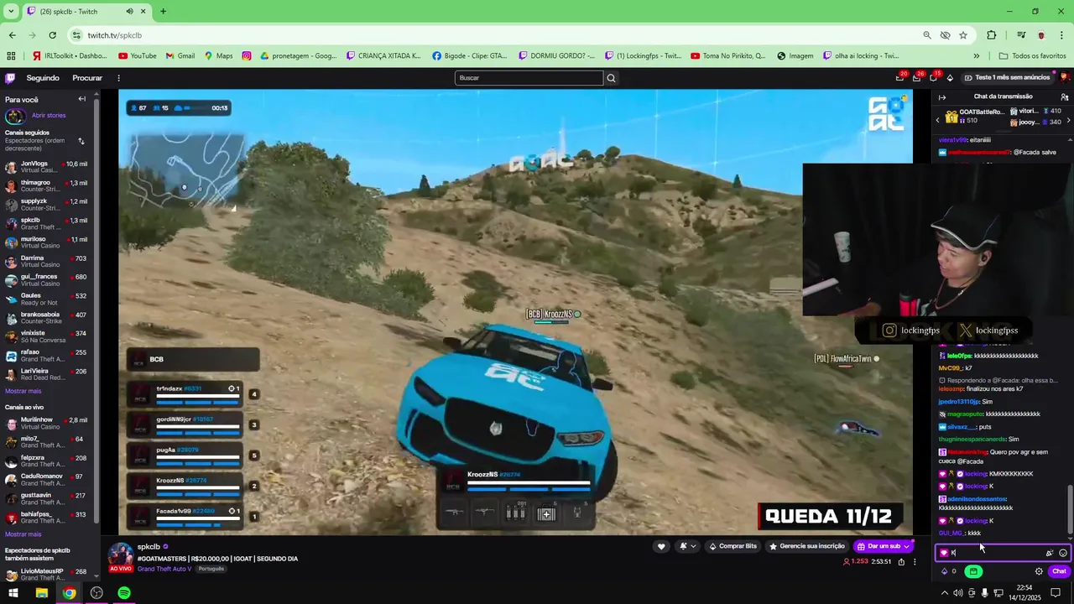Click the search magnifier button on Twitch
The width and height of the screenshot is (1074, 604).
tap(611, 78)
